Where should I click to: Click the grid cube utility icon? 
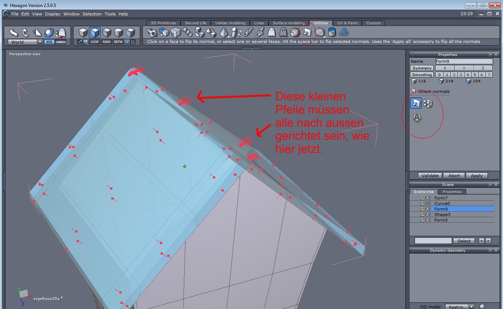click(x=176, y=32)
